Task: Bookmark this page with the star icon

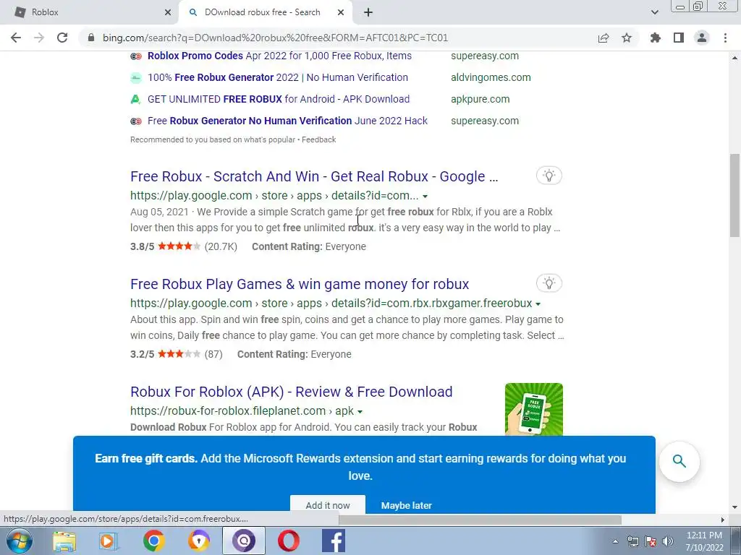Action: click(x=627, y=38)
